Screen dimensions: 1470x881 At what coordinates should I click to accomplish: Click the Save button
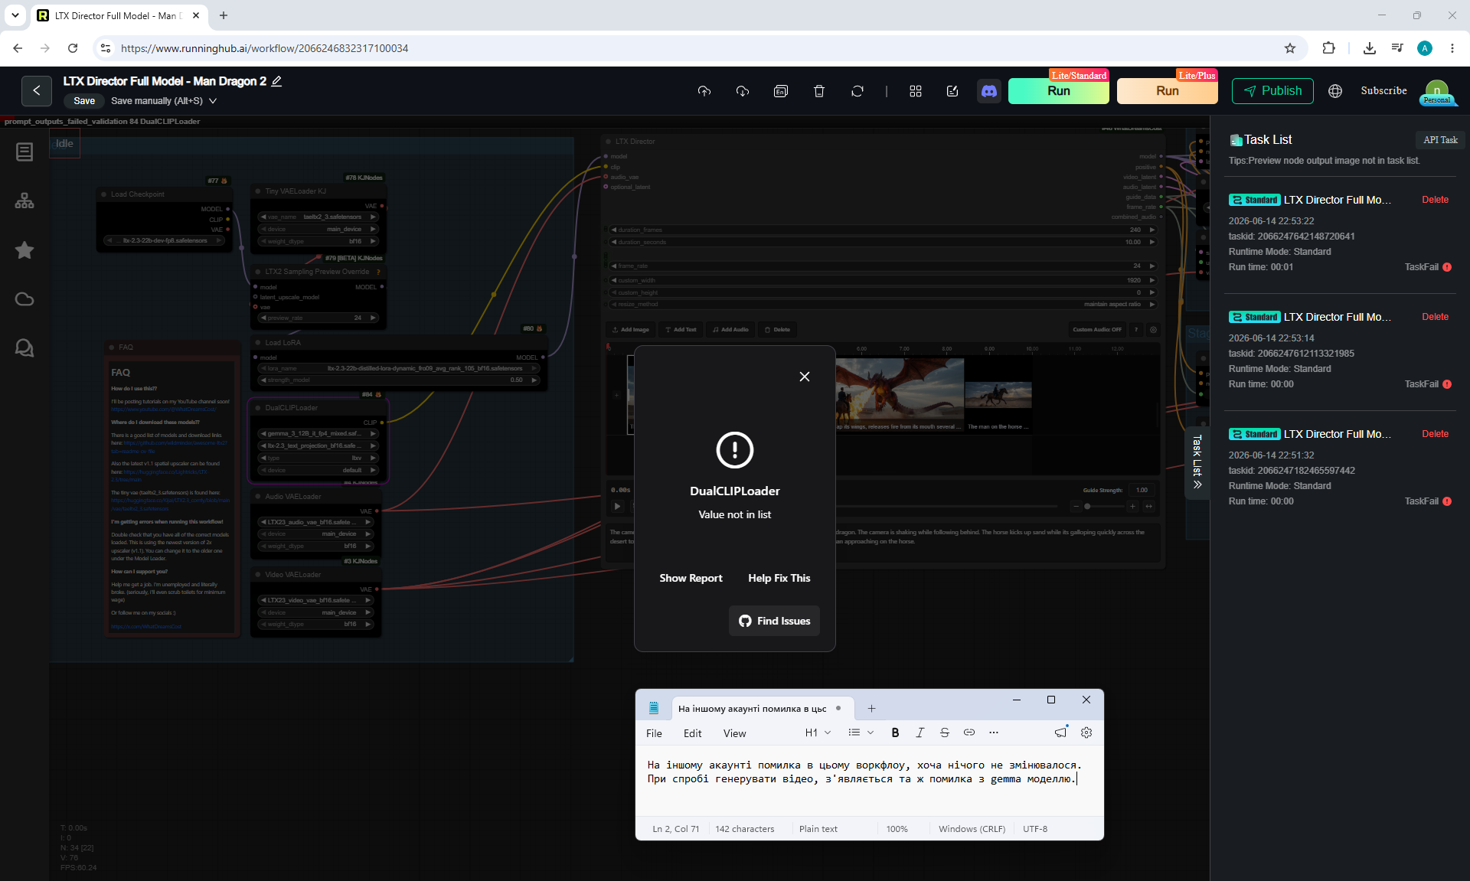pyautogui.click(x=84, y=101)
